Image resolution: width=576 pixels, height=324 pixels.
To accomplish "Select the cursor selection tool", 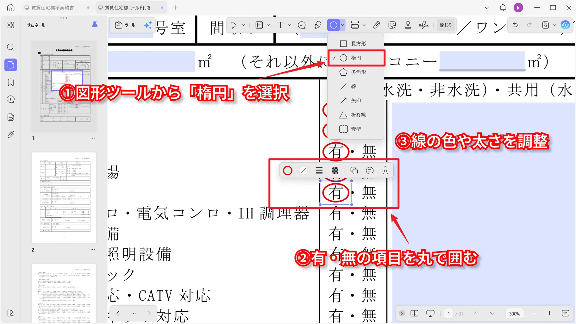I will (234, 25).
